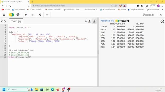Image resolution: width=165 pixels, height=92 pixels.
Task: Open the image library icon
Action: point(94,21)
